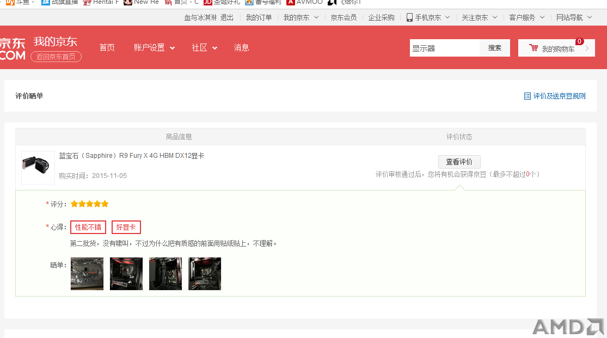
Task: Click the five-star rating
Action: (x=89, y=204)
